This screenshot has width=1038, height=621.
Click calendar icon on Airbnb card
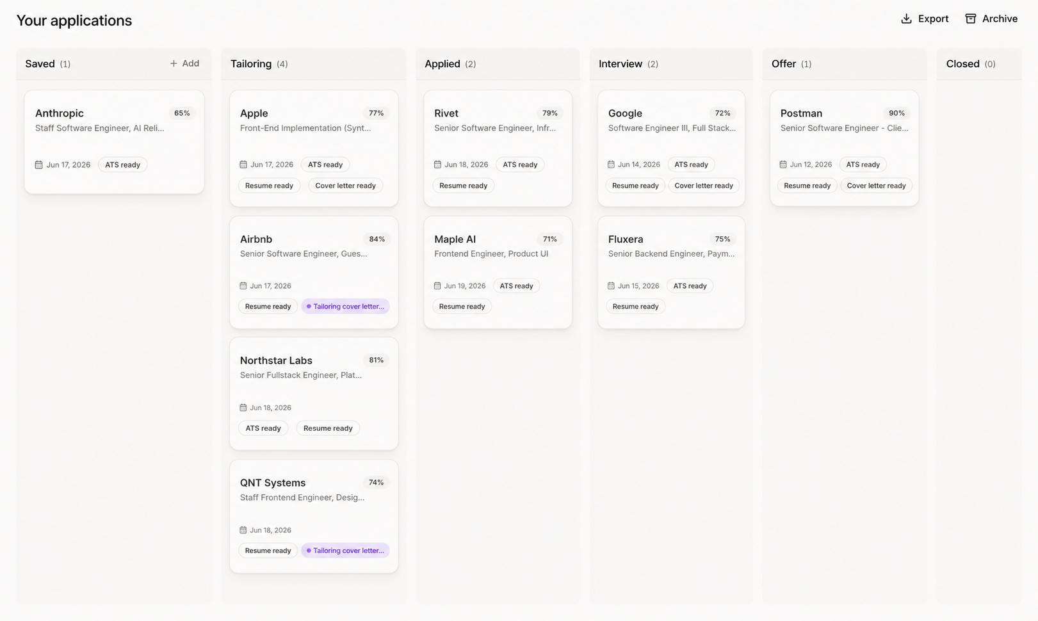[x=243, y=286]
